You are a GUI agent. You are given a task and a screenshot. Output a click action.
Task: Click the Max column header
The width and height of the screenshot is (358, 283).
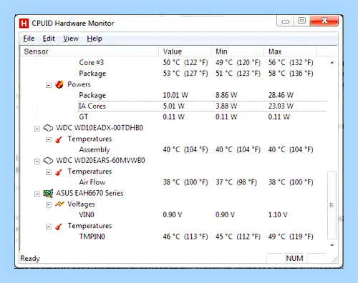pyautogui.click(x=291, y=51)
